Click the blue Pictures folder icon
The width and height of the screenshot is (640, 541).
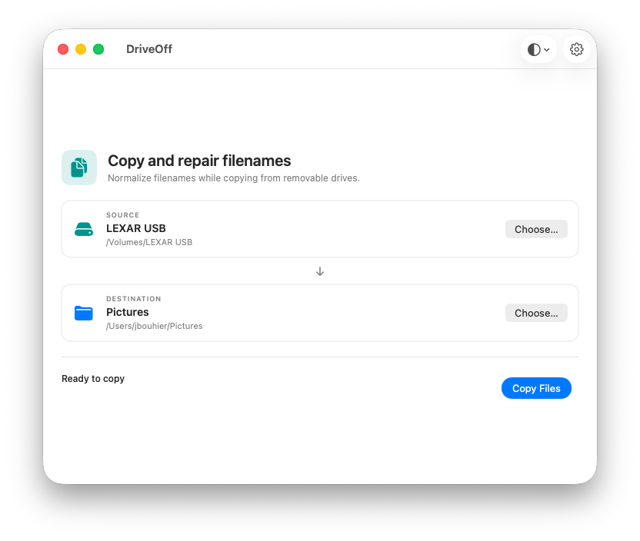tap(84, 313)
